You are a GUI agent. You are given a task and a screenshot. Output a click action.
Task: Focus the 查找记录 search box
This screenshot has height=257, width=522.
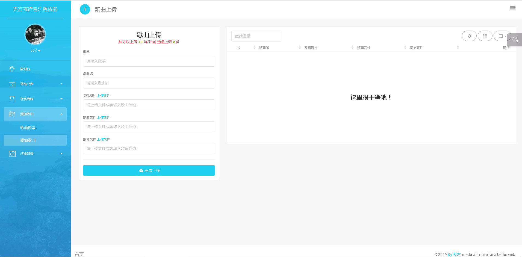256,36
